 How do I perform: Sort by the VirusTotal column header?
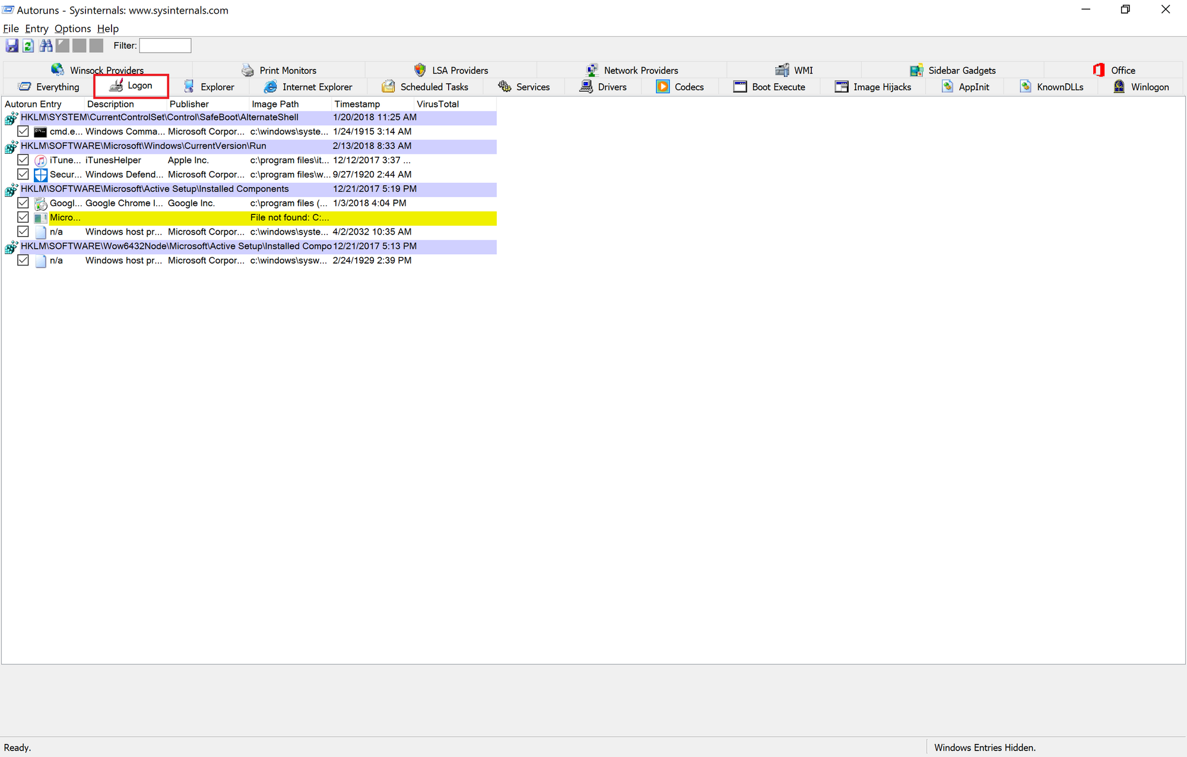tap(456, 104)
